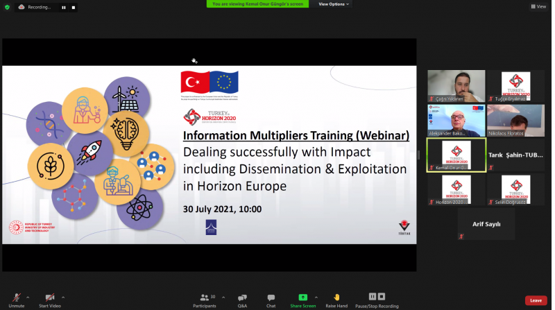Expand the arrow next to Participants
This screenshot has width=555, height=310.
click(223, 298)
